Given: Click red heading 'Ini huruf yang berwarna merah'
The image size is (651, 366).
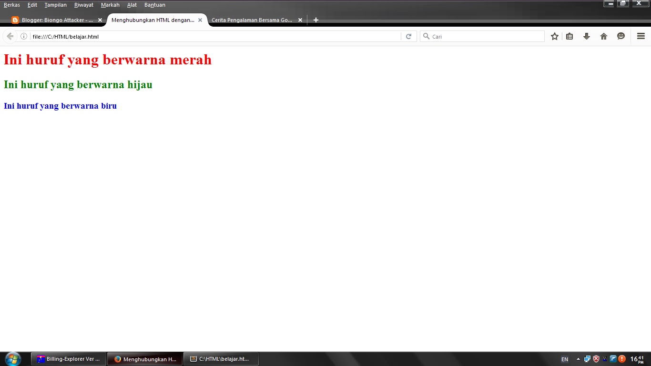Looking at the screenshot, I should click(x=108, y=60).
